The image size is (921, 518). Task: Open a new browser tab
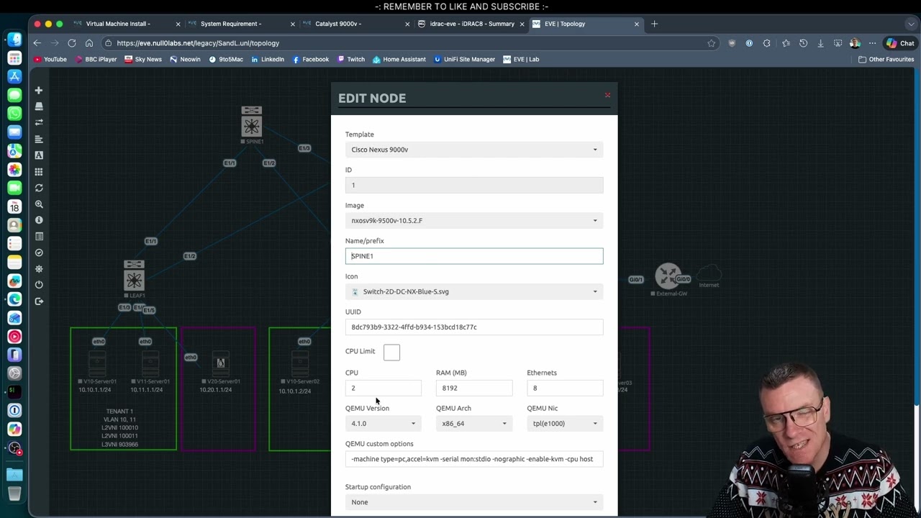(654, 24)
